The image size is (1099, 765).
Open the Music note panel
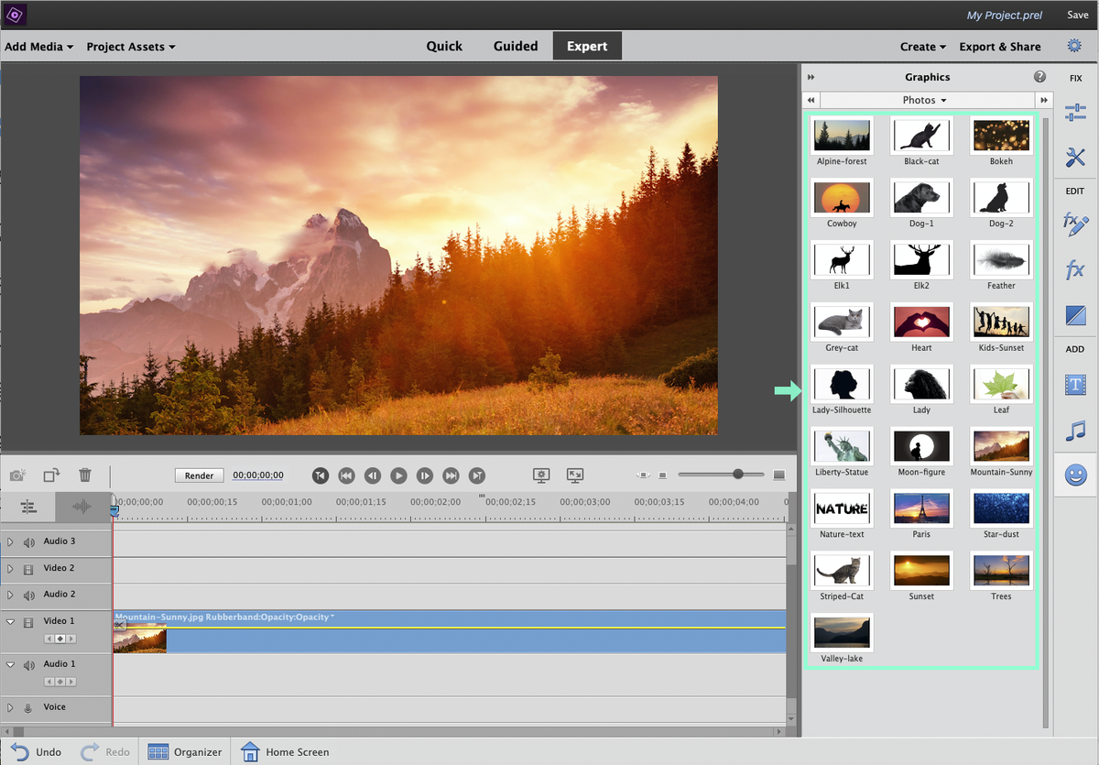click(1075, 431)
